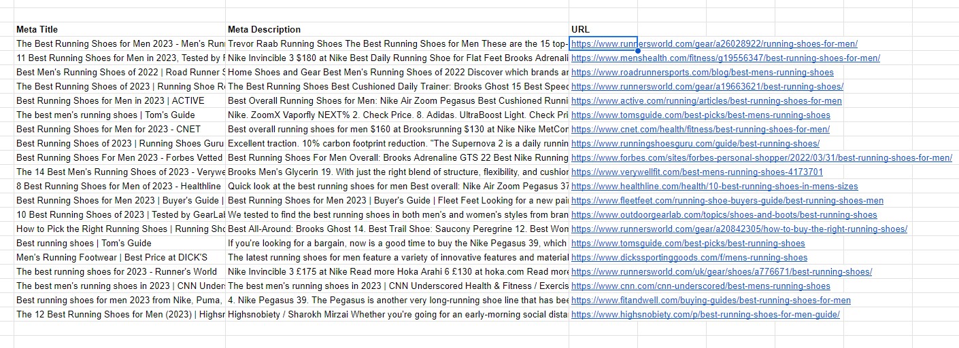Open the highsnobiety.com best-running-shoes-for-men-guide link
959x348 pixels.
pos(705,315)
